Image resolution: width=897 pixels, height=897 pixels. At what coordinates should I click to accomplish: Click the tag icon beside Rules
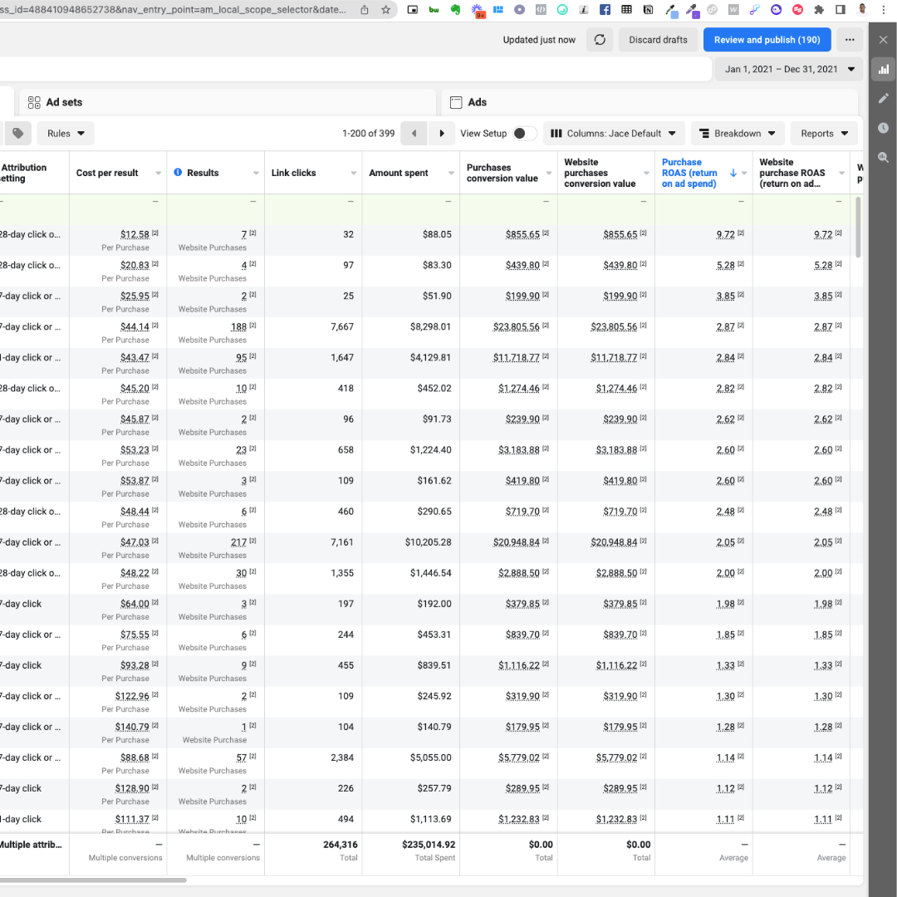pyautogui.click(x=18, y=134)
